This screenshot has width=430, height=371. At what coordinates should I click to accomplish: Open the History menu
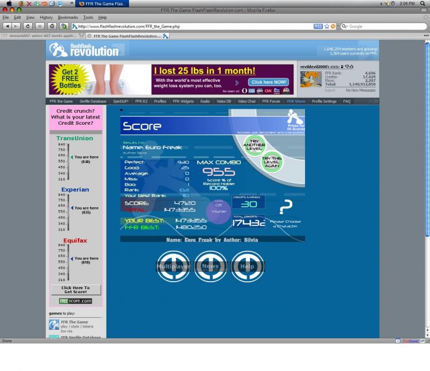[x=46, y=17]
